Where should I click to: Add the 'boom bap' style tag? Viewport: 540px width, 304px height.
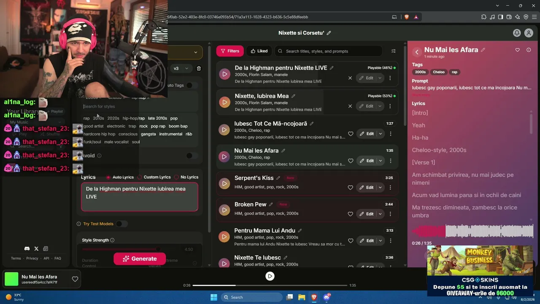(178, 126)
